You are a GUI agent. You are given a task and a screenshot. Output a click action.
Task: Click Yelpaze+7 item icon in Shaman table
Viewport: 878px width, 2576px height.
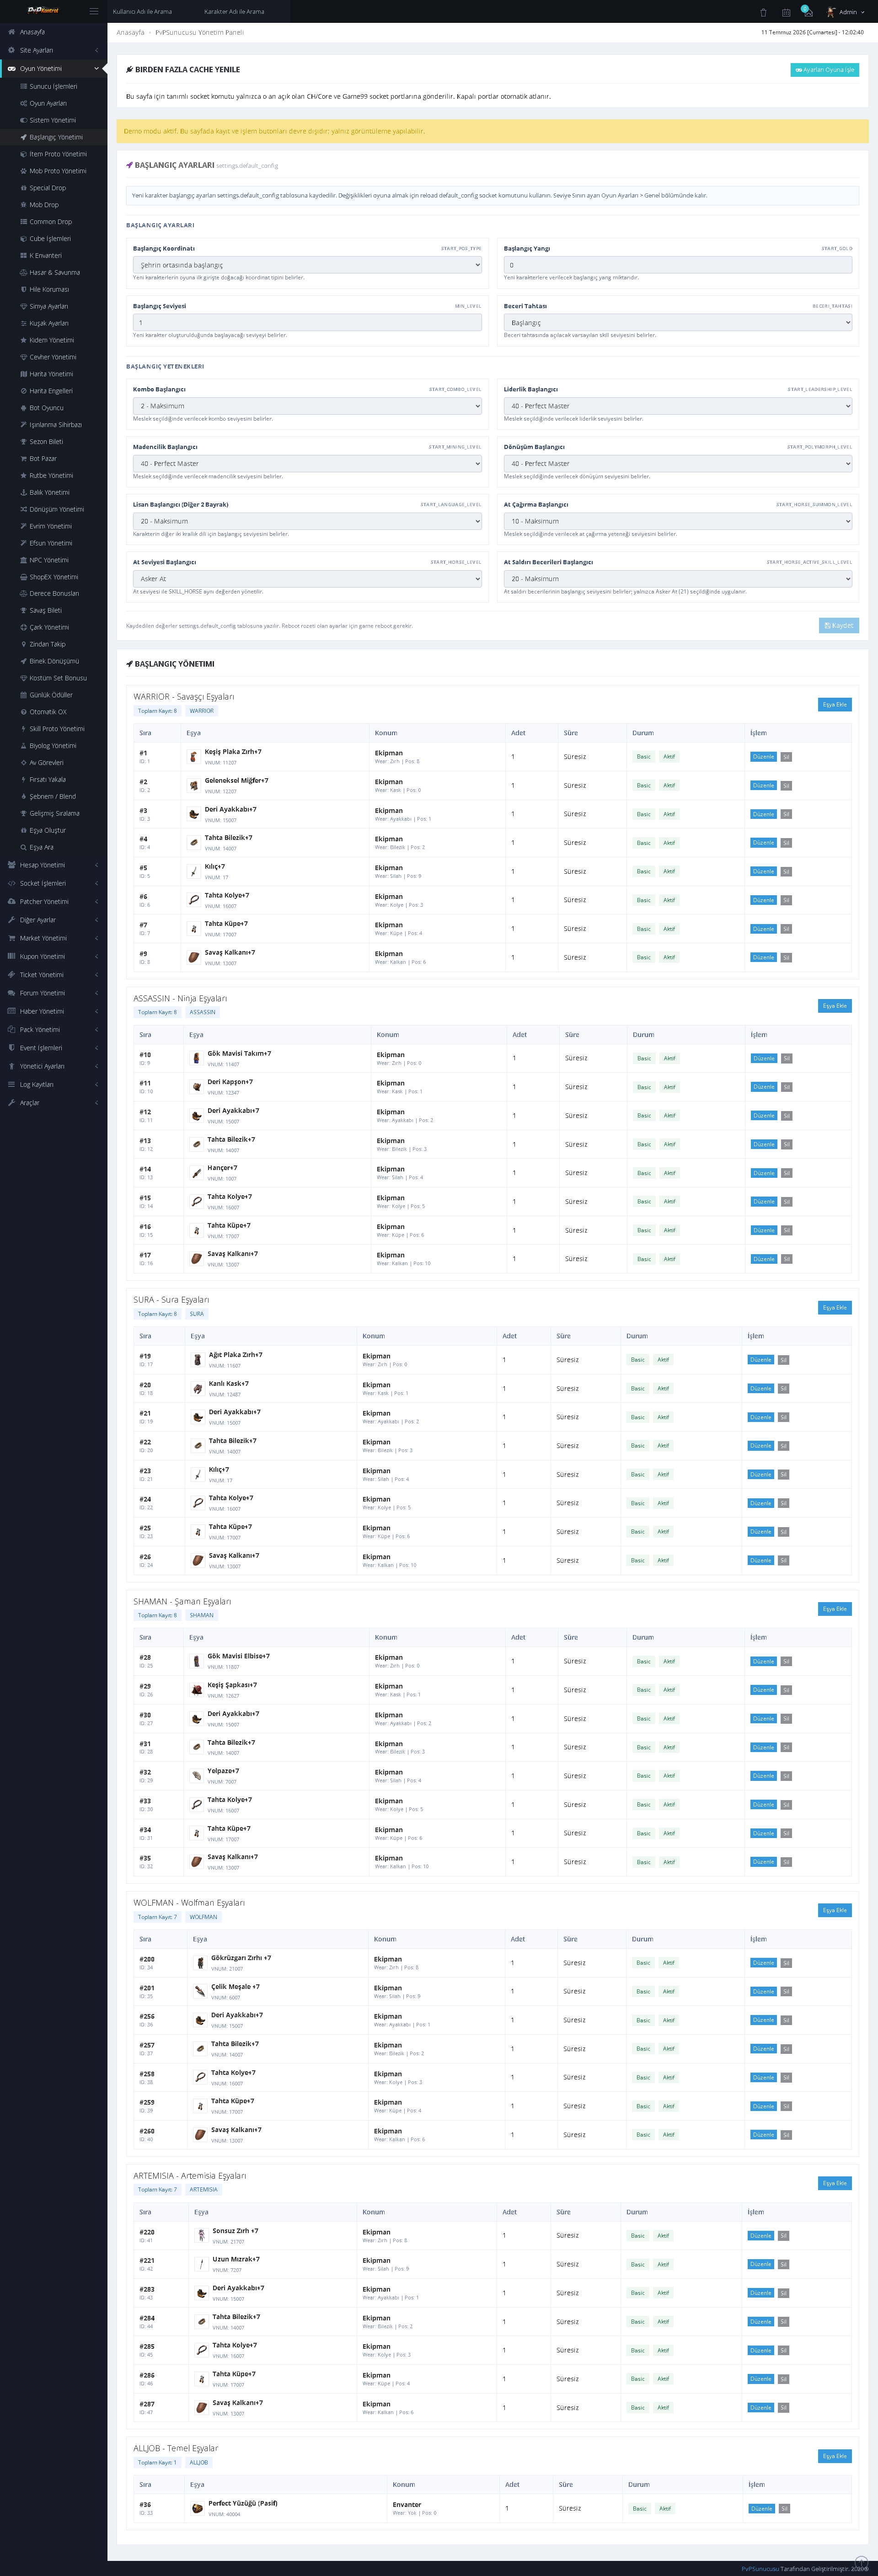click(196, 1776)
